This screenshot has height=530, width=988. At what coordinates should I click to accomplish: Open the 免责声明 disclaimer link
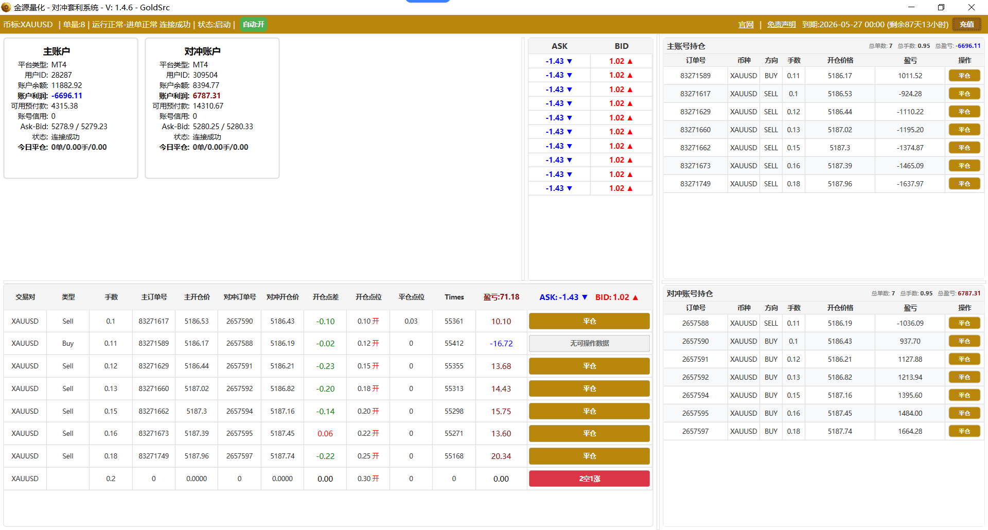(x=781, y=25)
